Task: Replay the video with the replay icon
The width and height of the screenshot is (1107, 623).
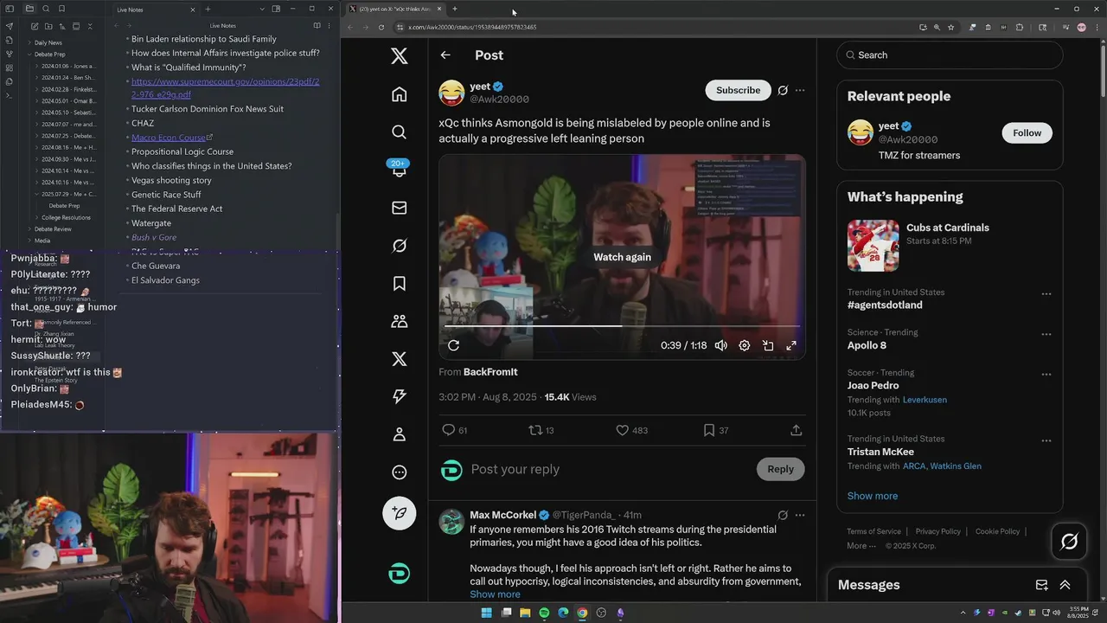Action: [453, 345]
